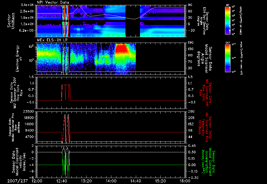Click the DEF energy flux color bar

pos(228,58)
